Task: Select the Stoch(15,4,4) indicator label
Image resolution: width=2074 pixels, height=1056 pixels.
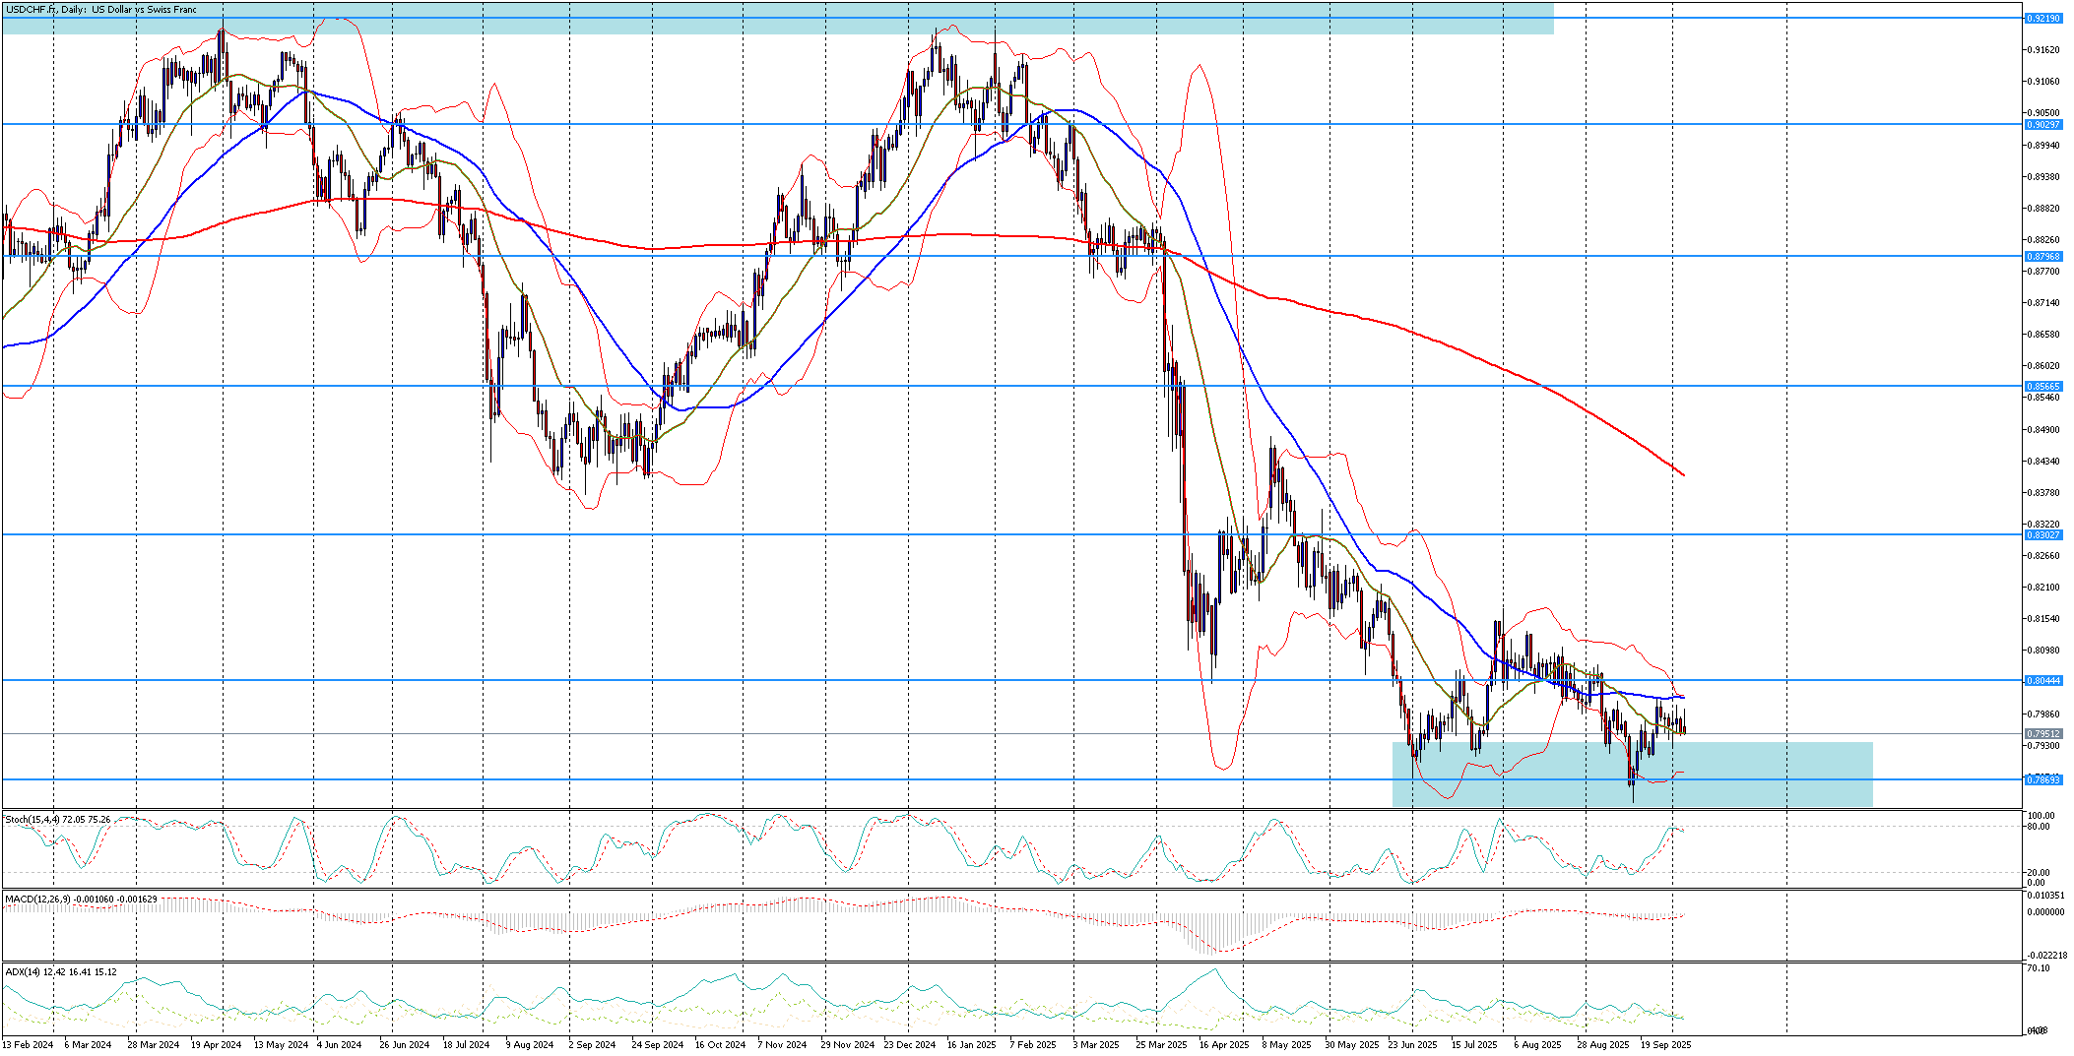Action: (x=57, y=820)
